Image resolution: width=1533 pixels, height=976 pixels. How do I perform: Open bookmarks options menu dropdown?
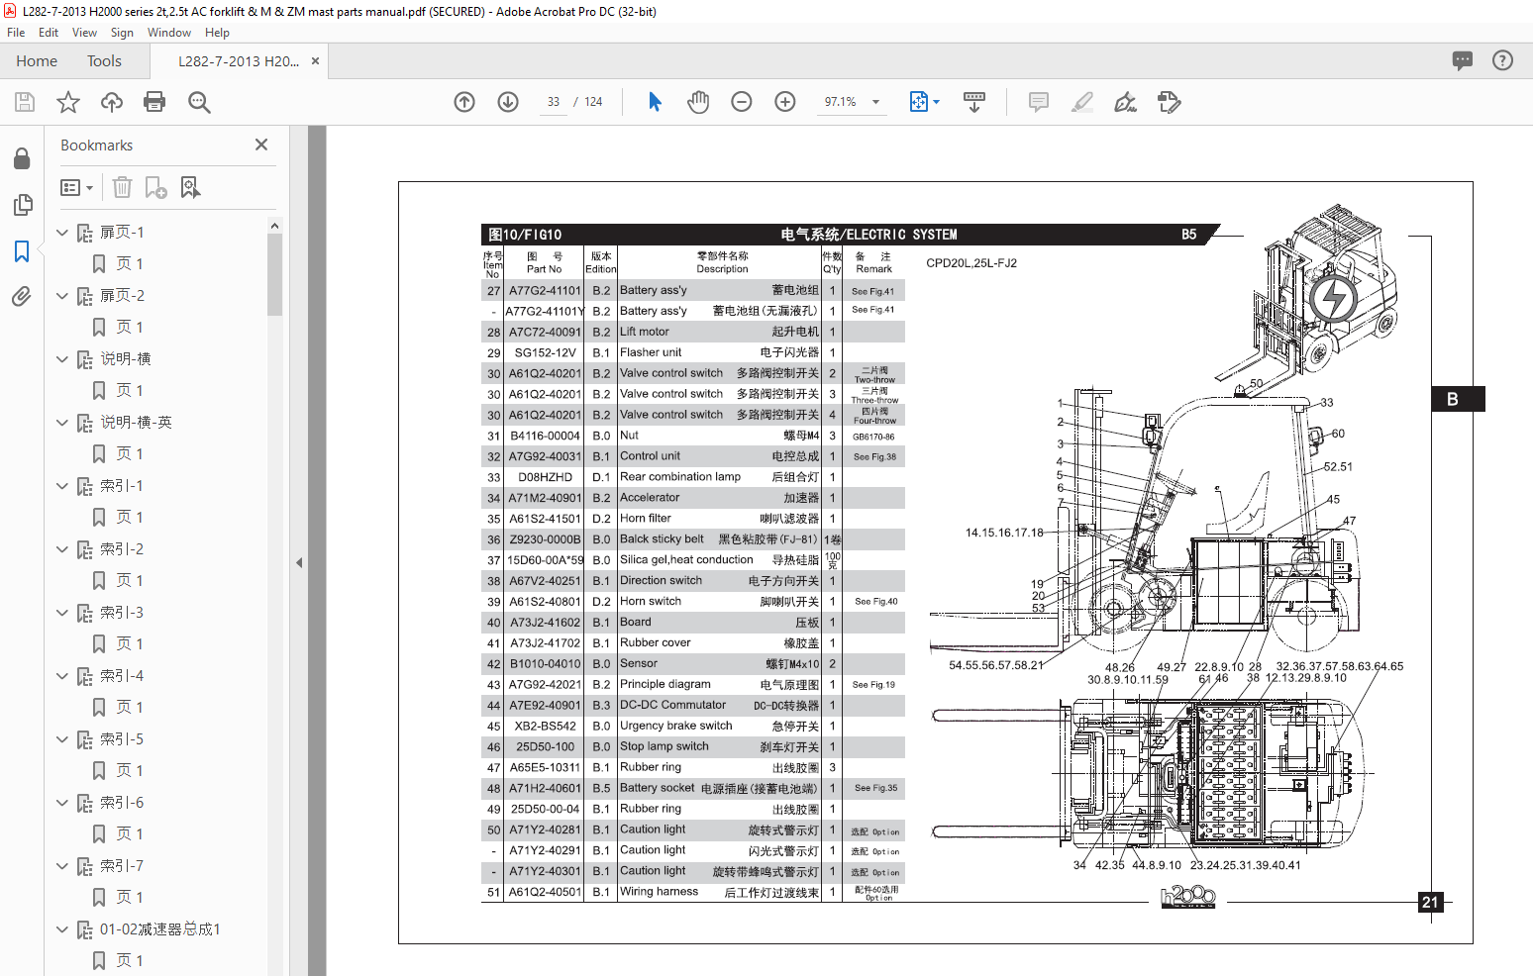pos(76,187)
